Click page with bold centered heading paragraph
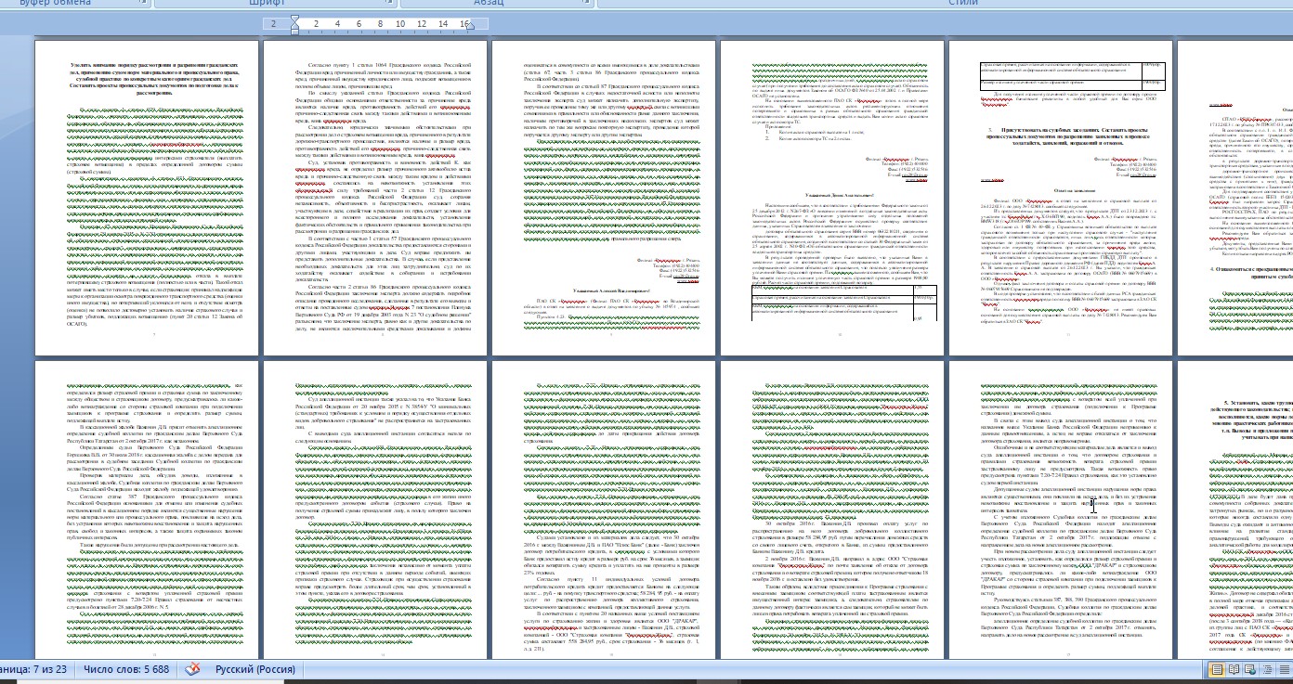This screenshot has height=684, width=1293. 145,198
